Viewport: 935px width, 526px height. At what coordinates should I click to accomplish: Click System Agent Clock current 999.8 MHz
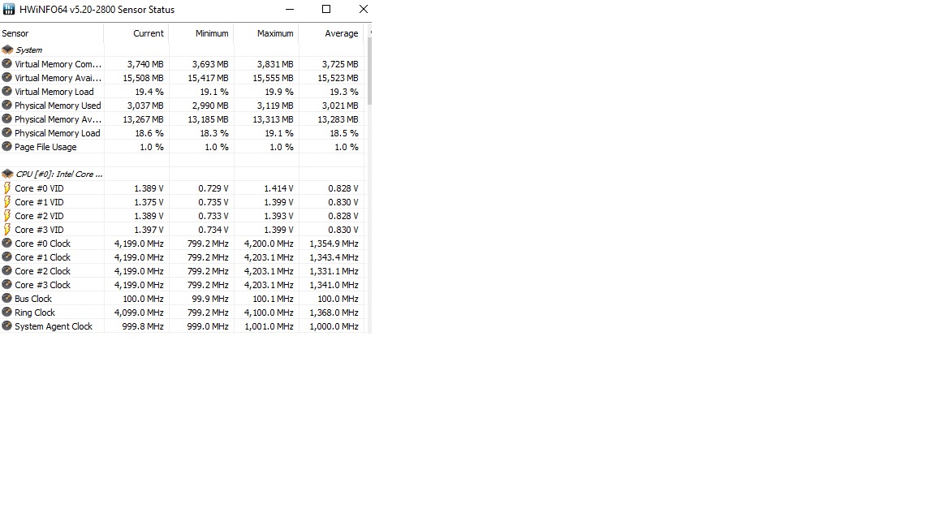pyautogui.click(x=143, y=326)
